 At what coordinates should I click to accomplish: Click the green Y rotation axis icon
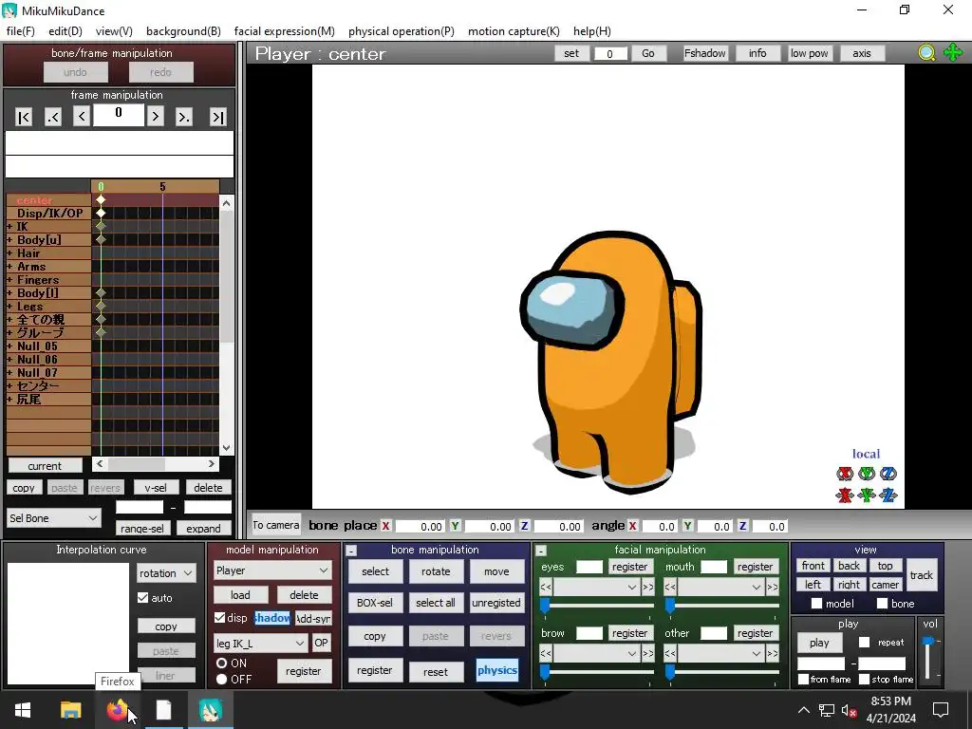pos(867,474)
